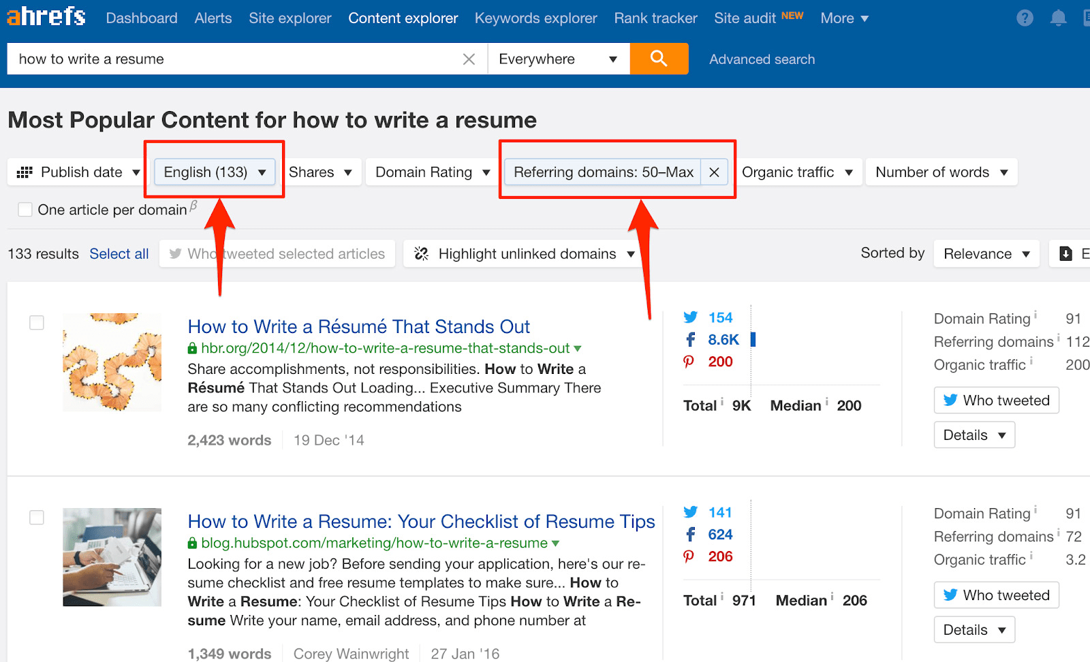Remove the Referring domains 50–Max filter
This screenshot has width=1090, height=662.
[714, 172]
